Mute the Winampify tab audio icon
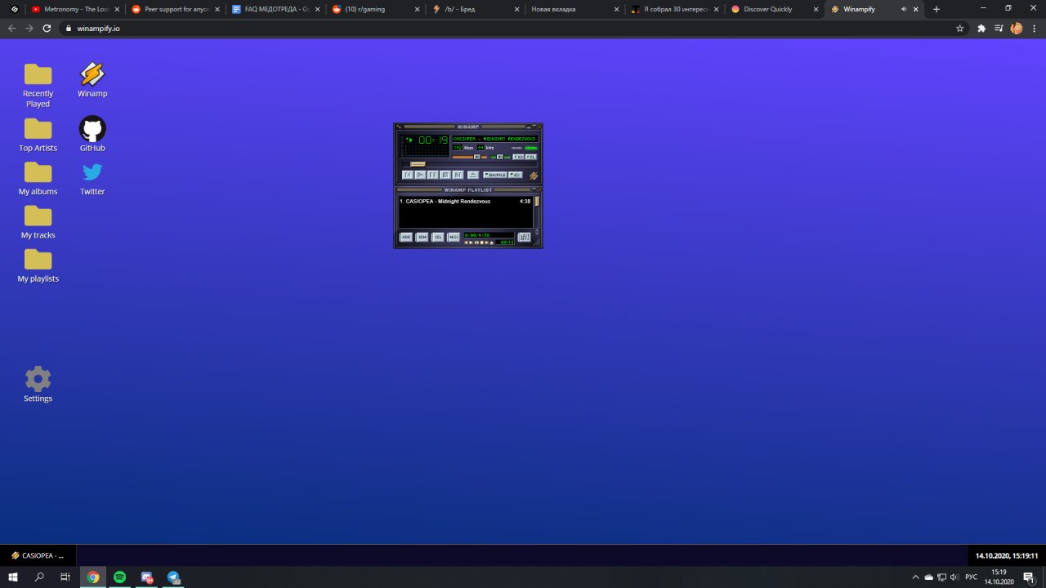Screen dimensions: 1046x588 click(x=904, y=9)
